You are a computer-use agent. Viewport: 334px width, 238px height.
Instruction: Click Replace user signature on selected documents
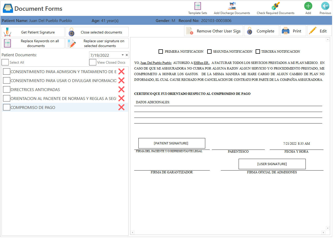tap(97, 43)
